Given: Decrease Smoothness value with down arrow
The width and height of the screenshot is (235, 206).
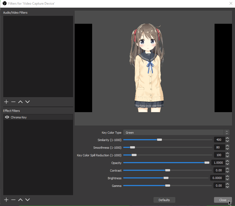Looking at the screenshot, I should pyautogui.click(x=227, y=149).
